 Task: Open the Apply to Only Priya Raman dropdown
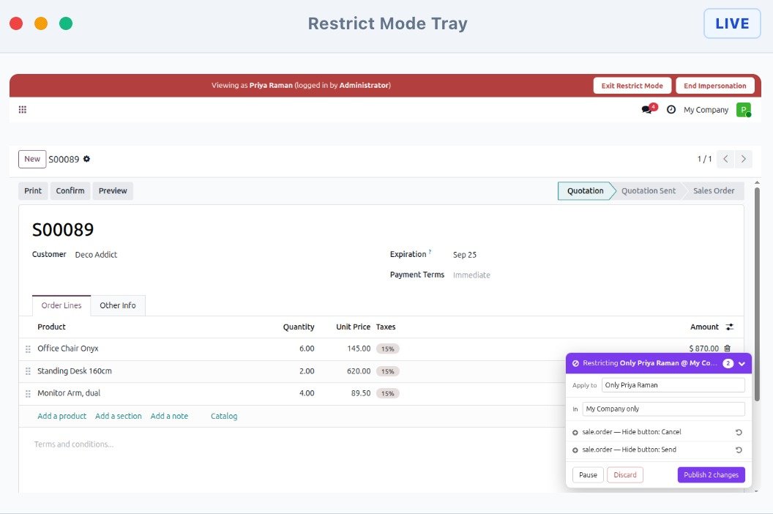pyautogui.click(x=673, y=384)
